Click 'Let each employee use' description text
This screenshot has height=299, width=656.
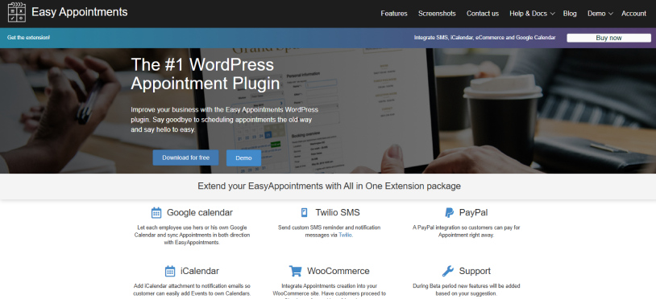(192, 236)
